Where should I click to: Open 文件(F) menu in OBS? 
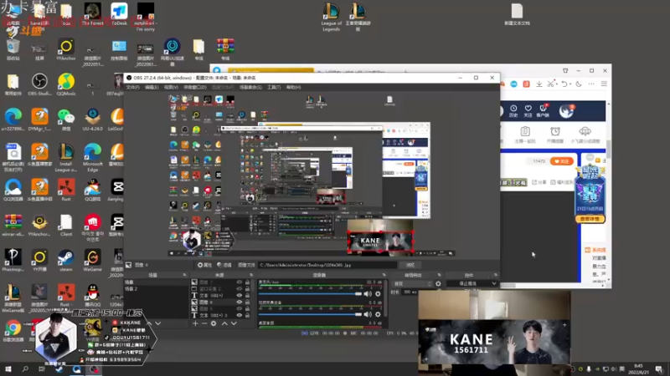click(132, 88)
